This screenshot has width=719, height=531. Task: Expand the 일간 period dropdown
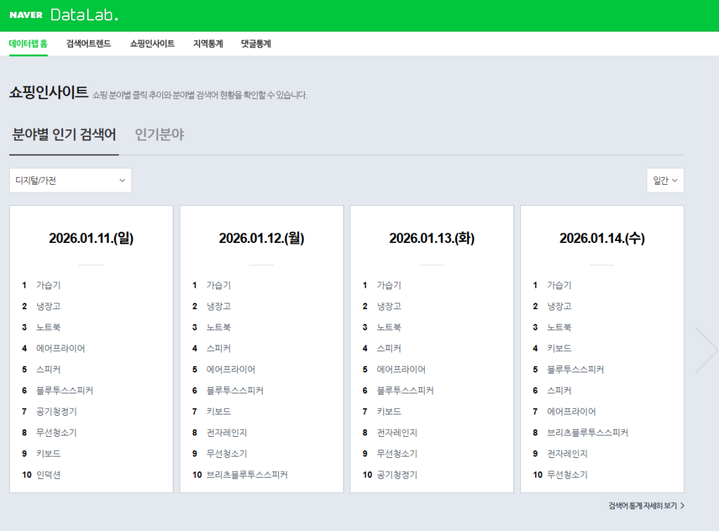664,181
